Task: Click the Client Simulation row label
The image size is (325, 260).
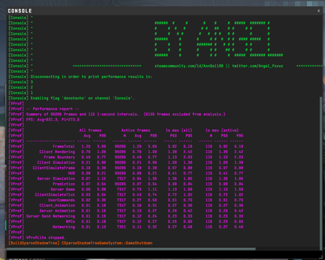Action: (56, 163)
